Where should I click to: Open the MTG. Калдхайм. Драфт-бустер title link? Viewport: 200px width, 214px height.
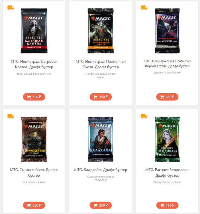[101, 170]
